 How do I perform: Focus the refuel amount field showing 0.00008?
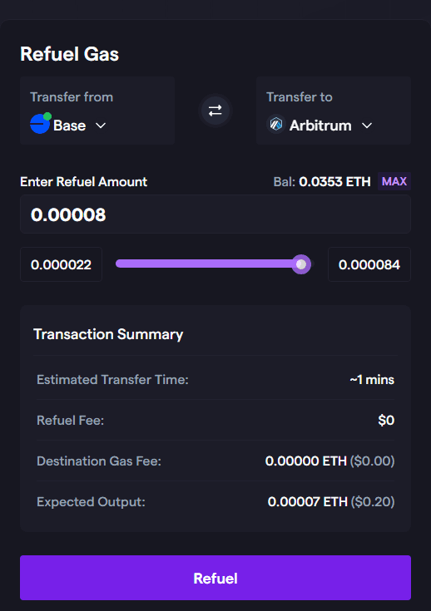[215, 214]
